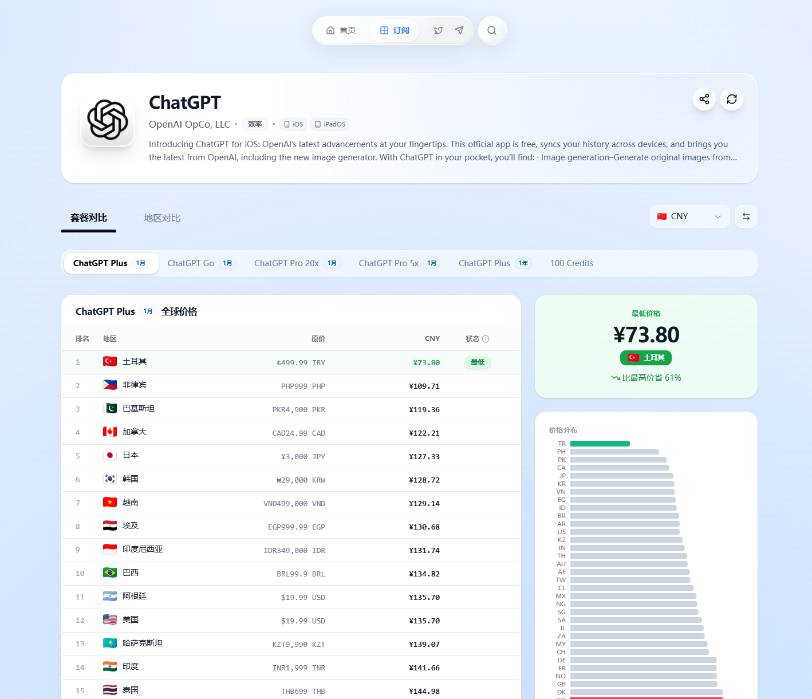This screenshot has height=699, width=812.
Task: Click the South Korea flag in row 6
Action: 110,479
